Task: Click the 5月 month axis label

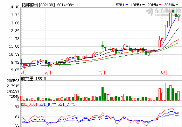Action: point(23,72)
